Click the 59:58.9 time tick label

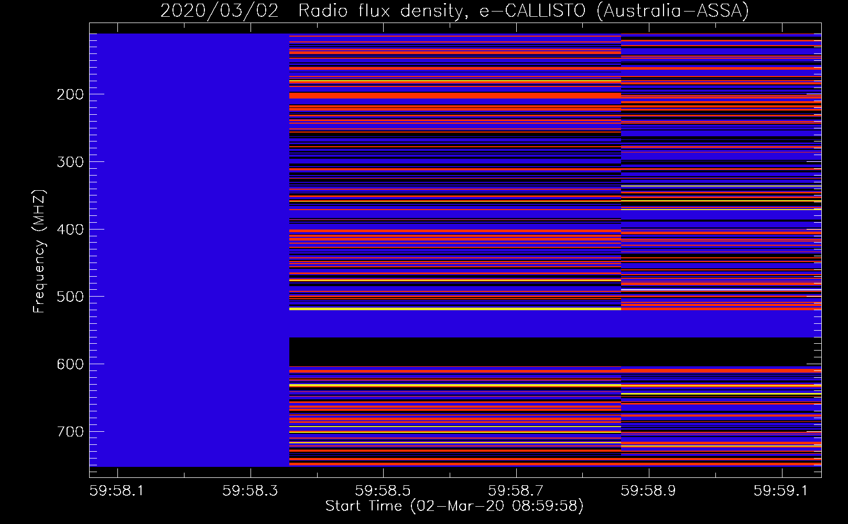(x=649, y=490)
